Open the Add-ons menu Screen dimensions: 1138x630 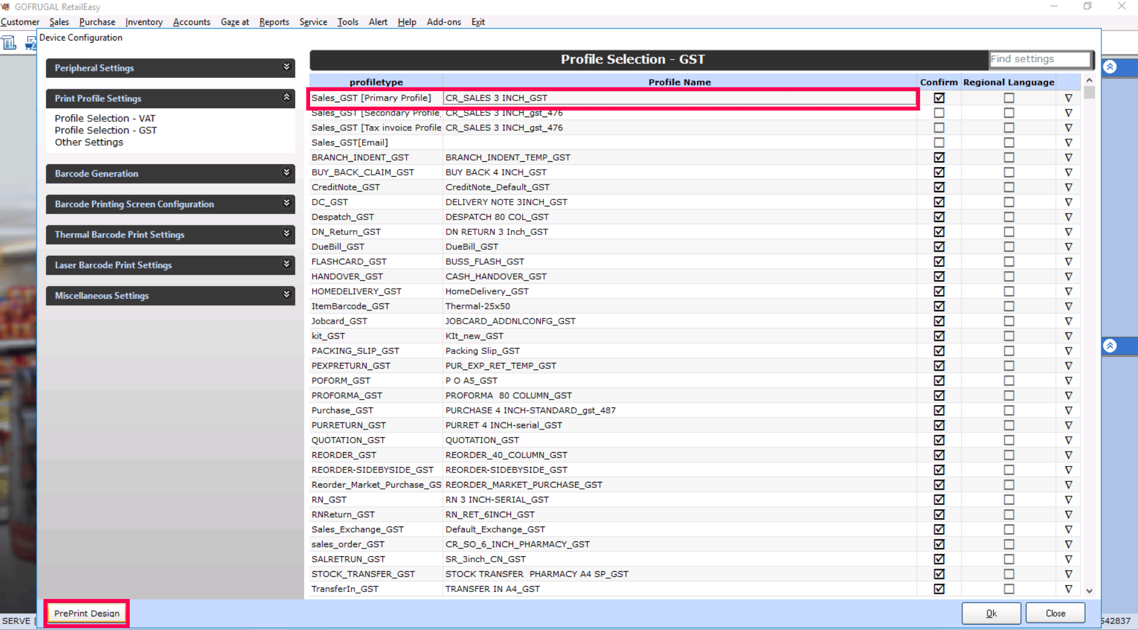444,22
